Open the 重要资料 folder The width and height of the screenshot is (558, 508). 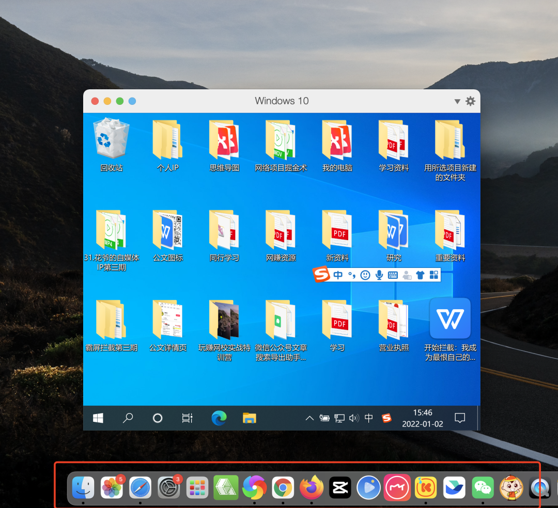[450, 235]
